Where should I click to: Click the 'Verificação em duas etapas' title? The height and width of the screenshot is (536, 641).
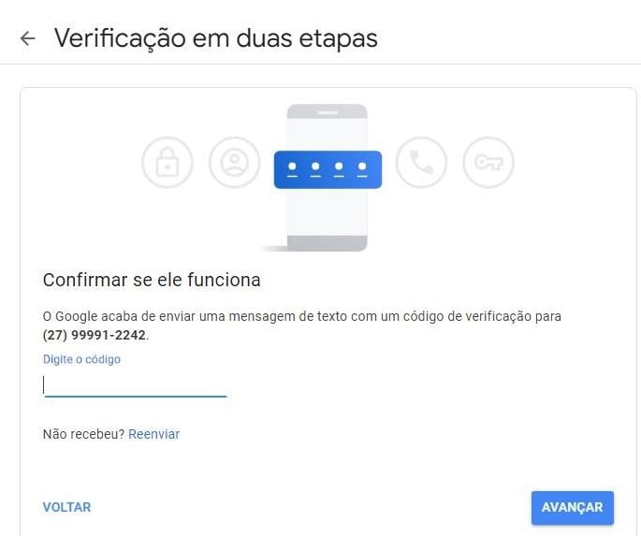point(216,38)
